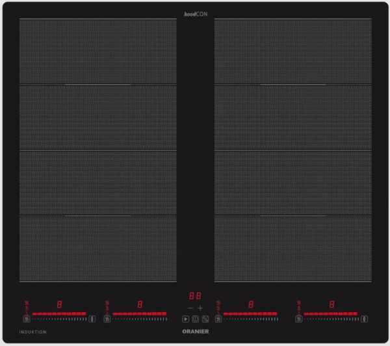Set power on the far-left zone slider
The width and height of the screenshot is (390, 346).
[x=59, y=315]
